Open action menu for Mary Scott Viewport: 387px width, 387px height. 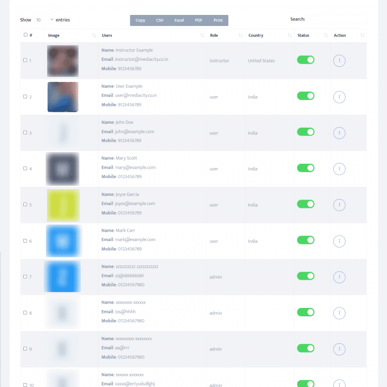click(339, 169)
